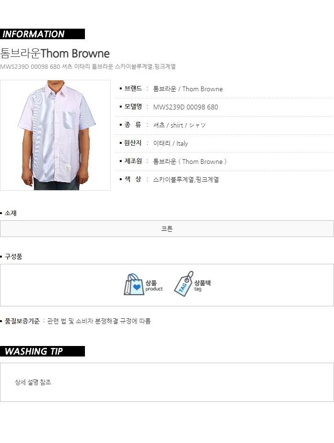Click the 소재 section heading
Viewport: 334px width, 443px height.
click(x=9, y=213)
